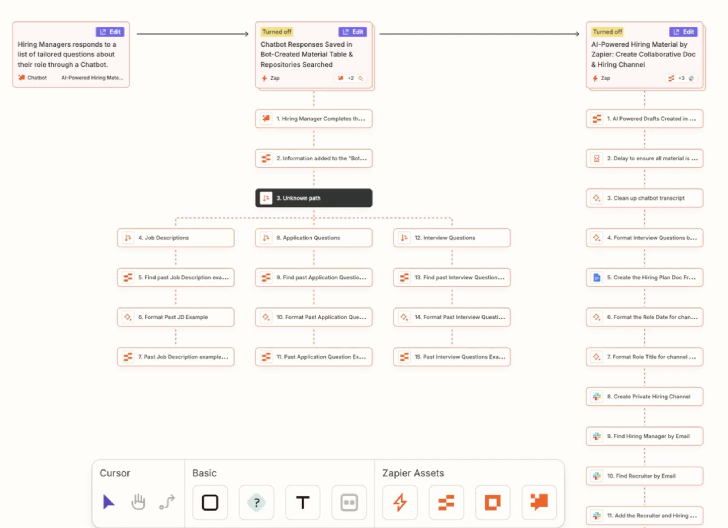Toggle Turned off on AI-Powered Hiring Material Zap
The width and height of the screenshot is (728, 528).
(607, 32)
